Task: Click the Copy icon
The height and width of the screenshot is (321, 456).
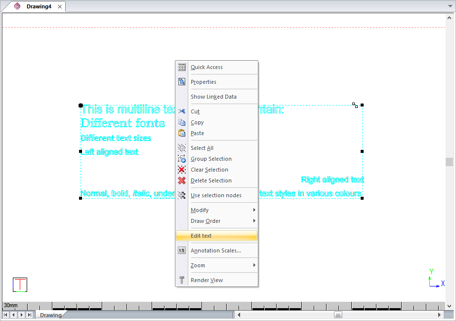Action: [x=181, y=122]
